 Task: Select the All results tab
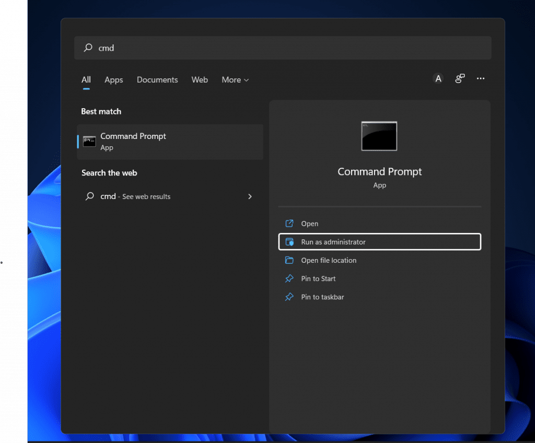[x=86, y=79]
